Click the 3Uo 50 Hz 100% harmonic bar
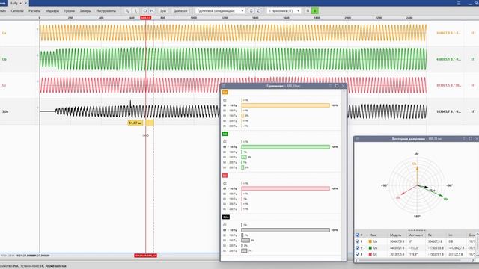The width and height of the screenshot is (479, 269). coord(286,230)
